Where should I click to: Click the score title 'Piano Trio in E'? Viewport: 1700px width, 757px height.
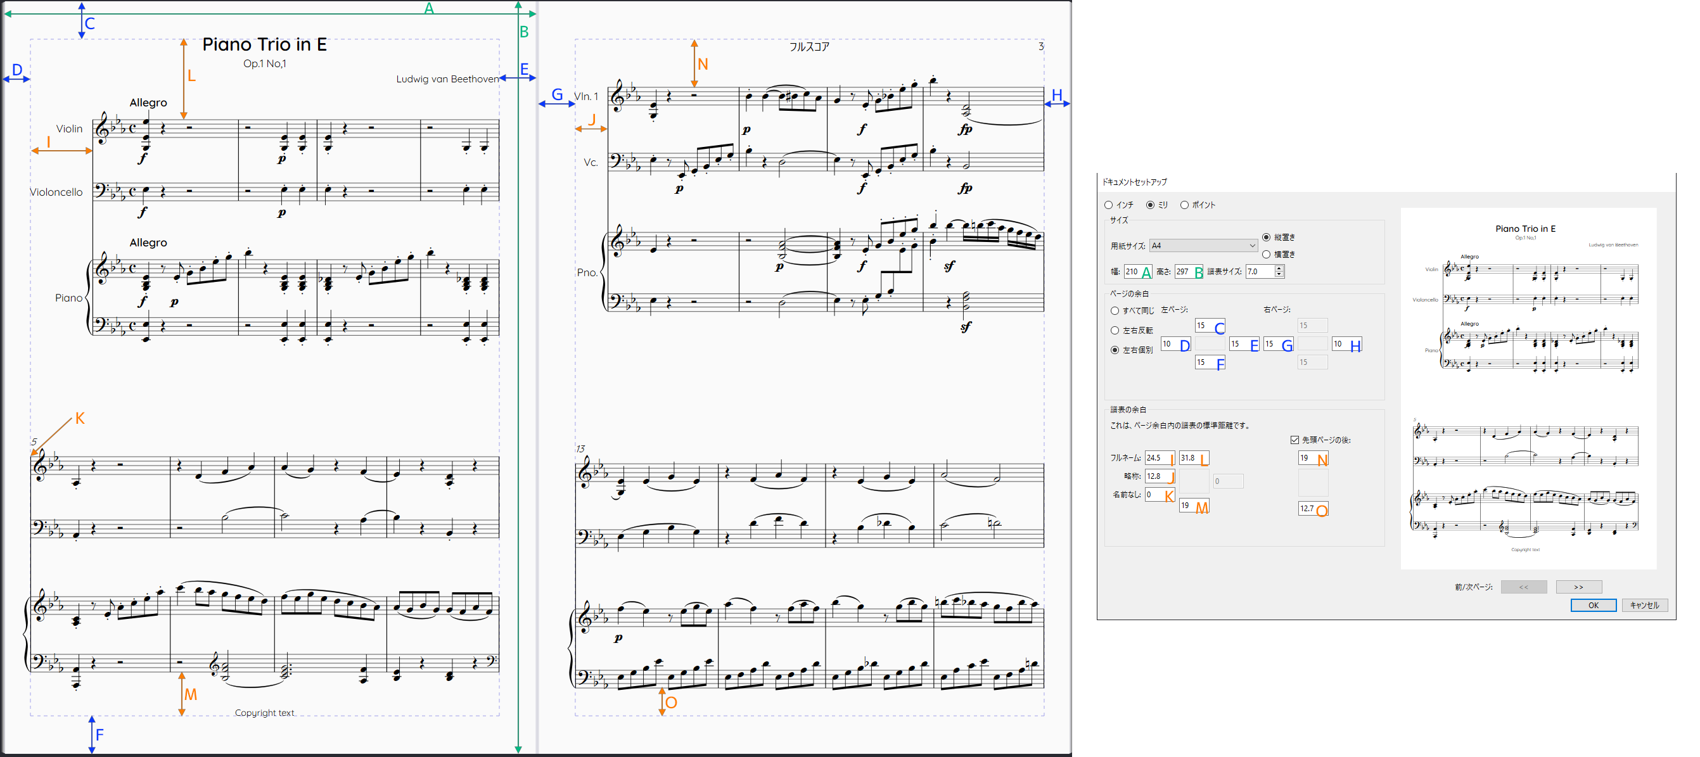click(x=264, y=44)
